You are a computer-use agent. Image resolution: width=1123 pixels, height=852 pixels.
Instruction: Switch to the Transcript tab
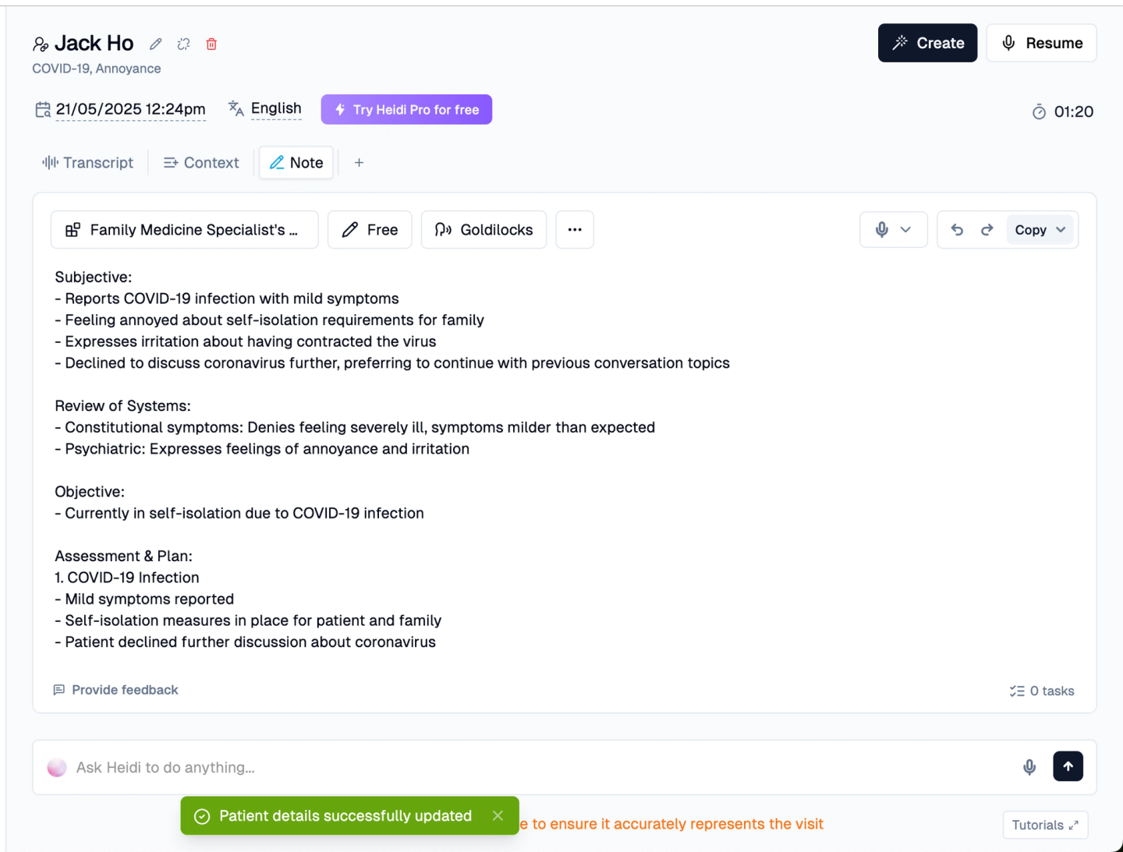[87, 163]
